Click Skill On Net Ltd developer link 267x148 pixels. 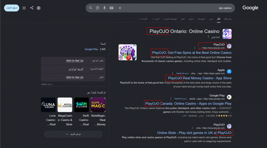point(75,61)
